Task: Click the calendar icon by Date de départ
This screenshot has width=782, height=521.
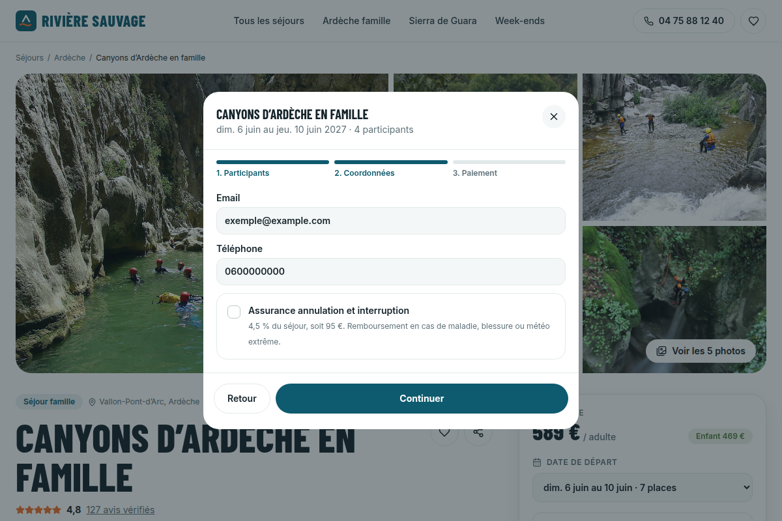Action: 537,462
